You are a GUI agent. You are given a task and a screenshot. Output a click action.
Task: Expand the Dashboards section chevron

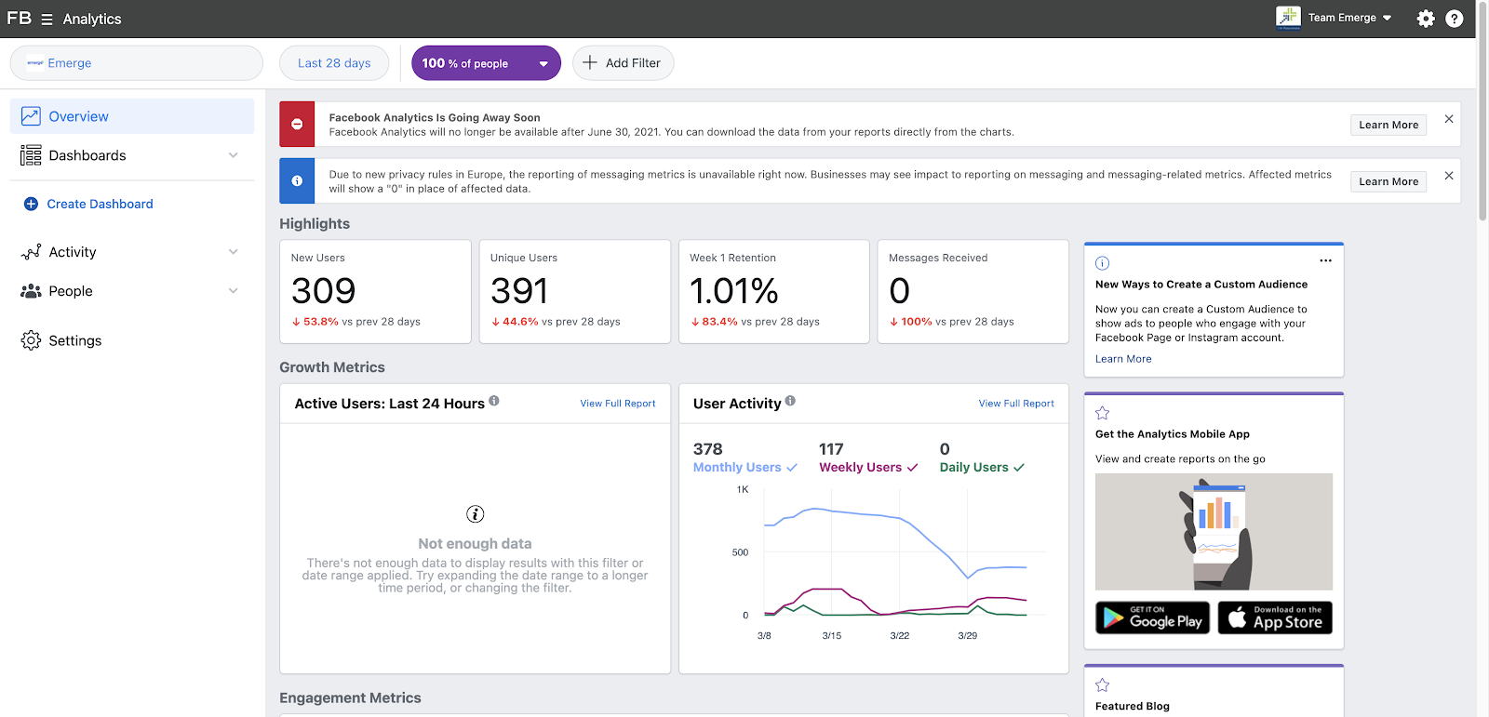[234, 155]
